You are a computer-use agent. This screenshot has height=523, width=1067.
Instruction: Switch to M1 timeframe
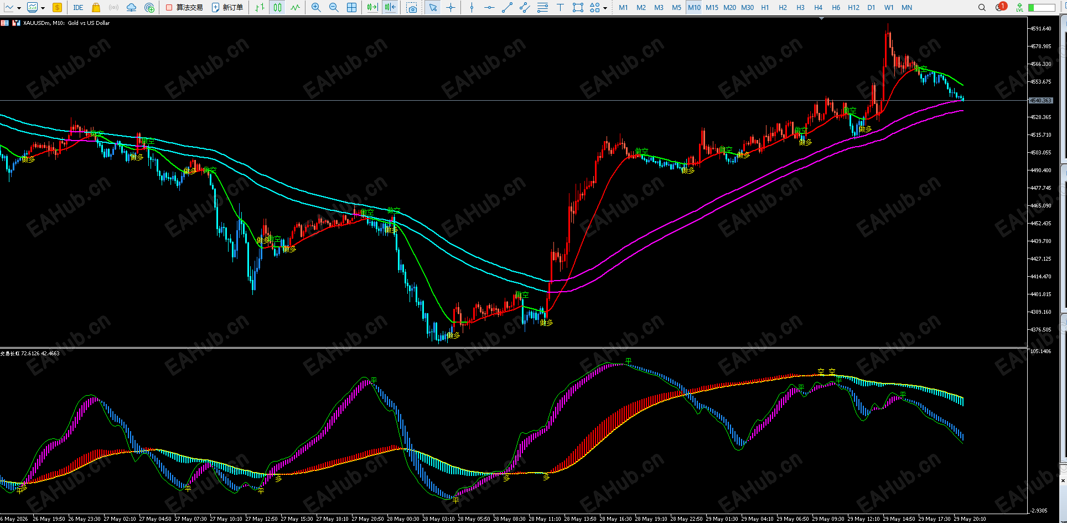tap(623, 8)
